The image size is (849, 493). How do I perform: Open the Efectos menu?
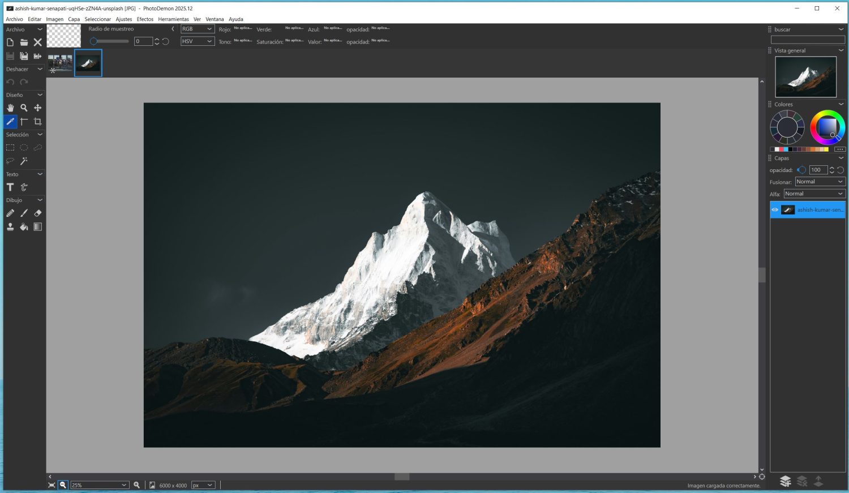pos(145,19)
